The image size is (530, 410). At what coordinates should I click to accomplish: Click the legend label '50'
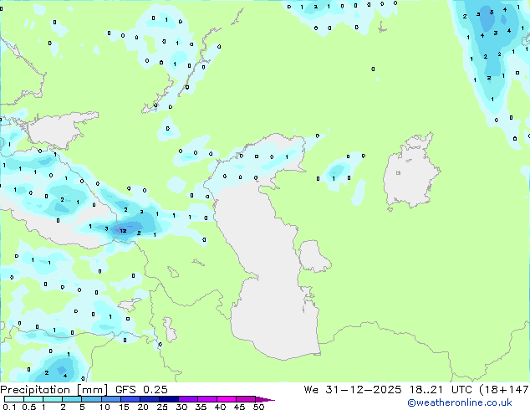click(259, 407)
